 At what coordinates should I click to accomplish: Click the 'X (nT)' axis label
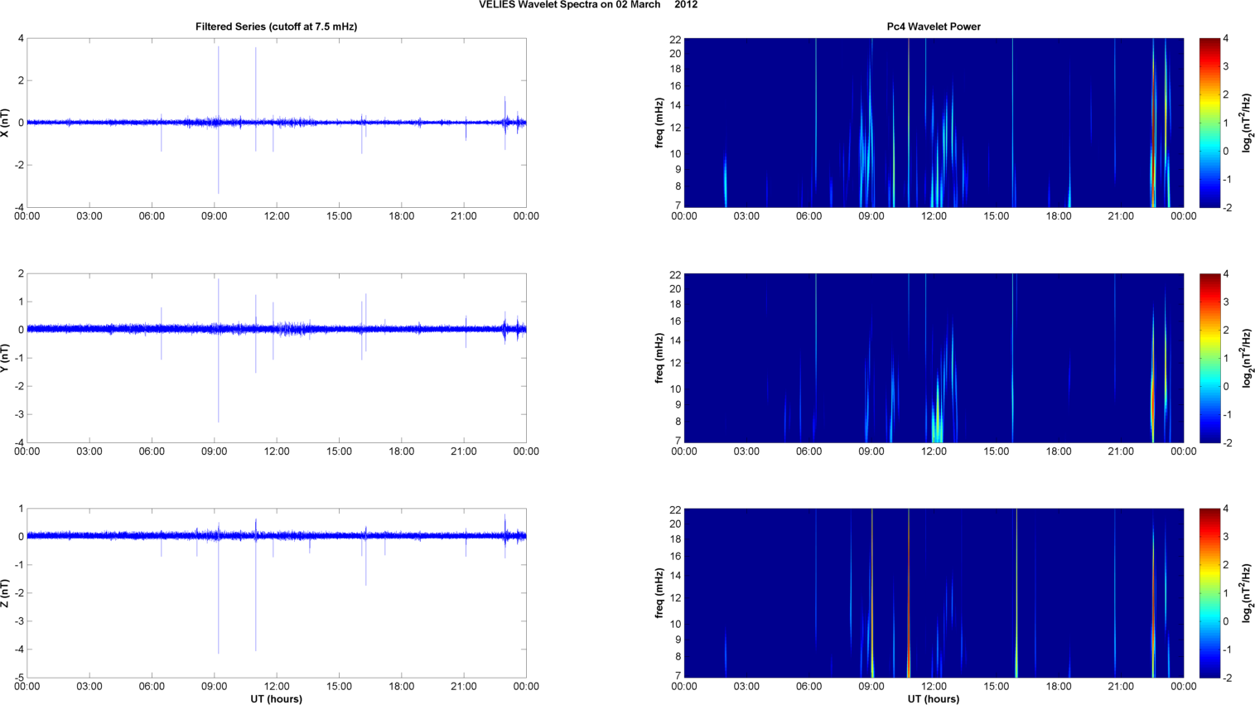[6, 123]
